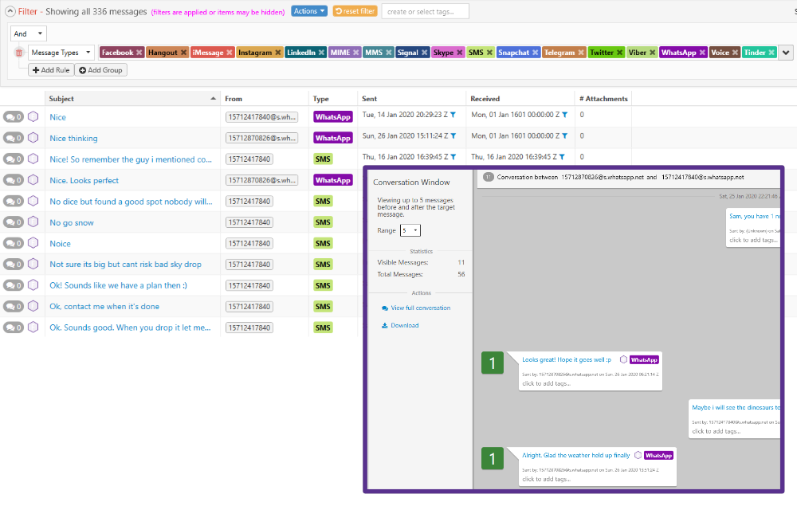
Task: Open the And operator dropdown
Action: pos(29,33)
